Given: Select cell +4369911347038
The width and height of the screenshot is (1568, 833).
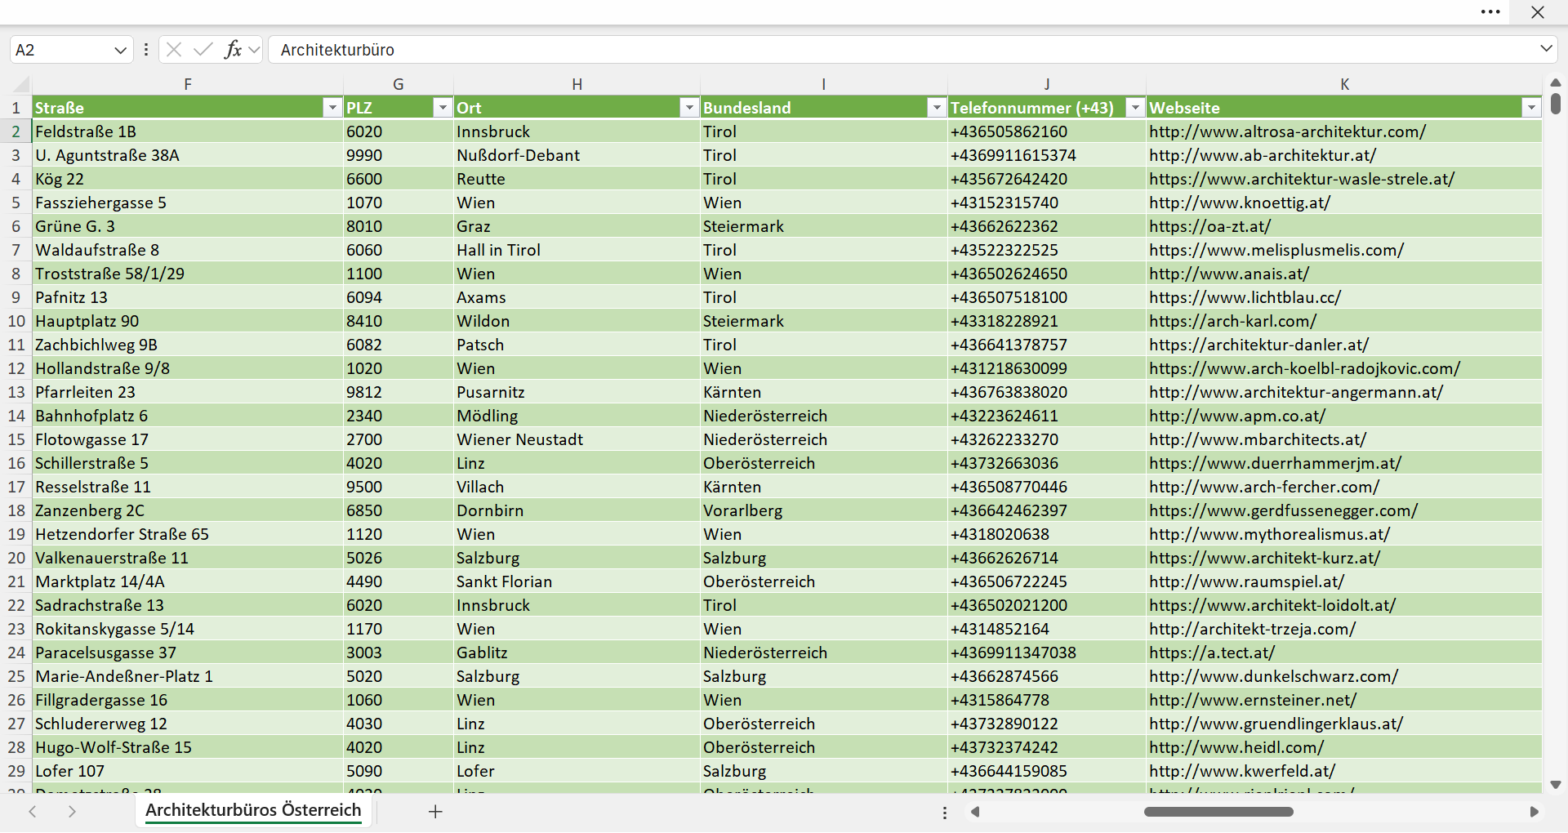Looking at the screenshot, I should (1047, 653).
